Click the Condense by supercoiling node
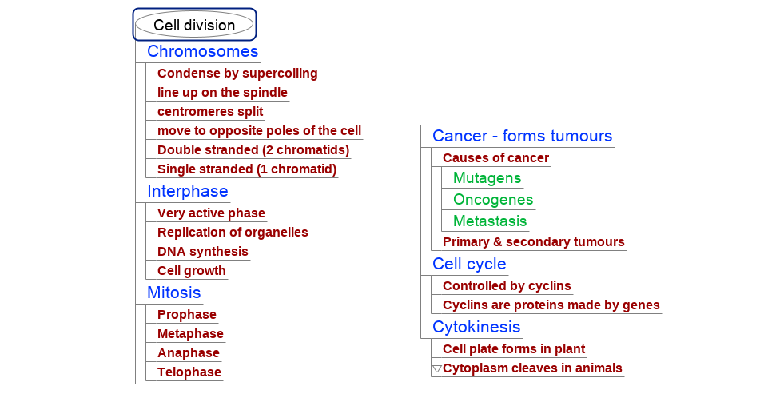 (237, 74)
